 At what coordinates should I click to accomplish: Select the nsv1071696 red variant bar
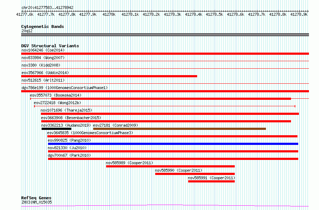click(x=170, y=114)
